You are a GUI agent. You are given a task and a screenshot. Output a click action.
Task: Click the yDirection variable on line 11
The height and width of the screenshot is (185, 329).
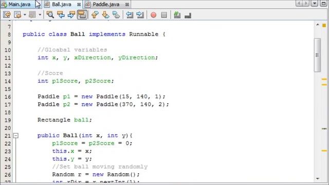pyautogui.click(x=137, y=58)
